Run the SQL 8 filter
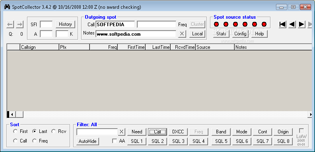The image size is (315, 152). [x=283, y=141]
